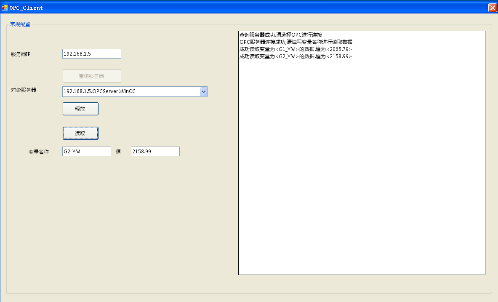Click the 释放 button
498x302 pixels.
click(x=80, y=109)
